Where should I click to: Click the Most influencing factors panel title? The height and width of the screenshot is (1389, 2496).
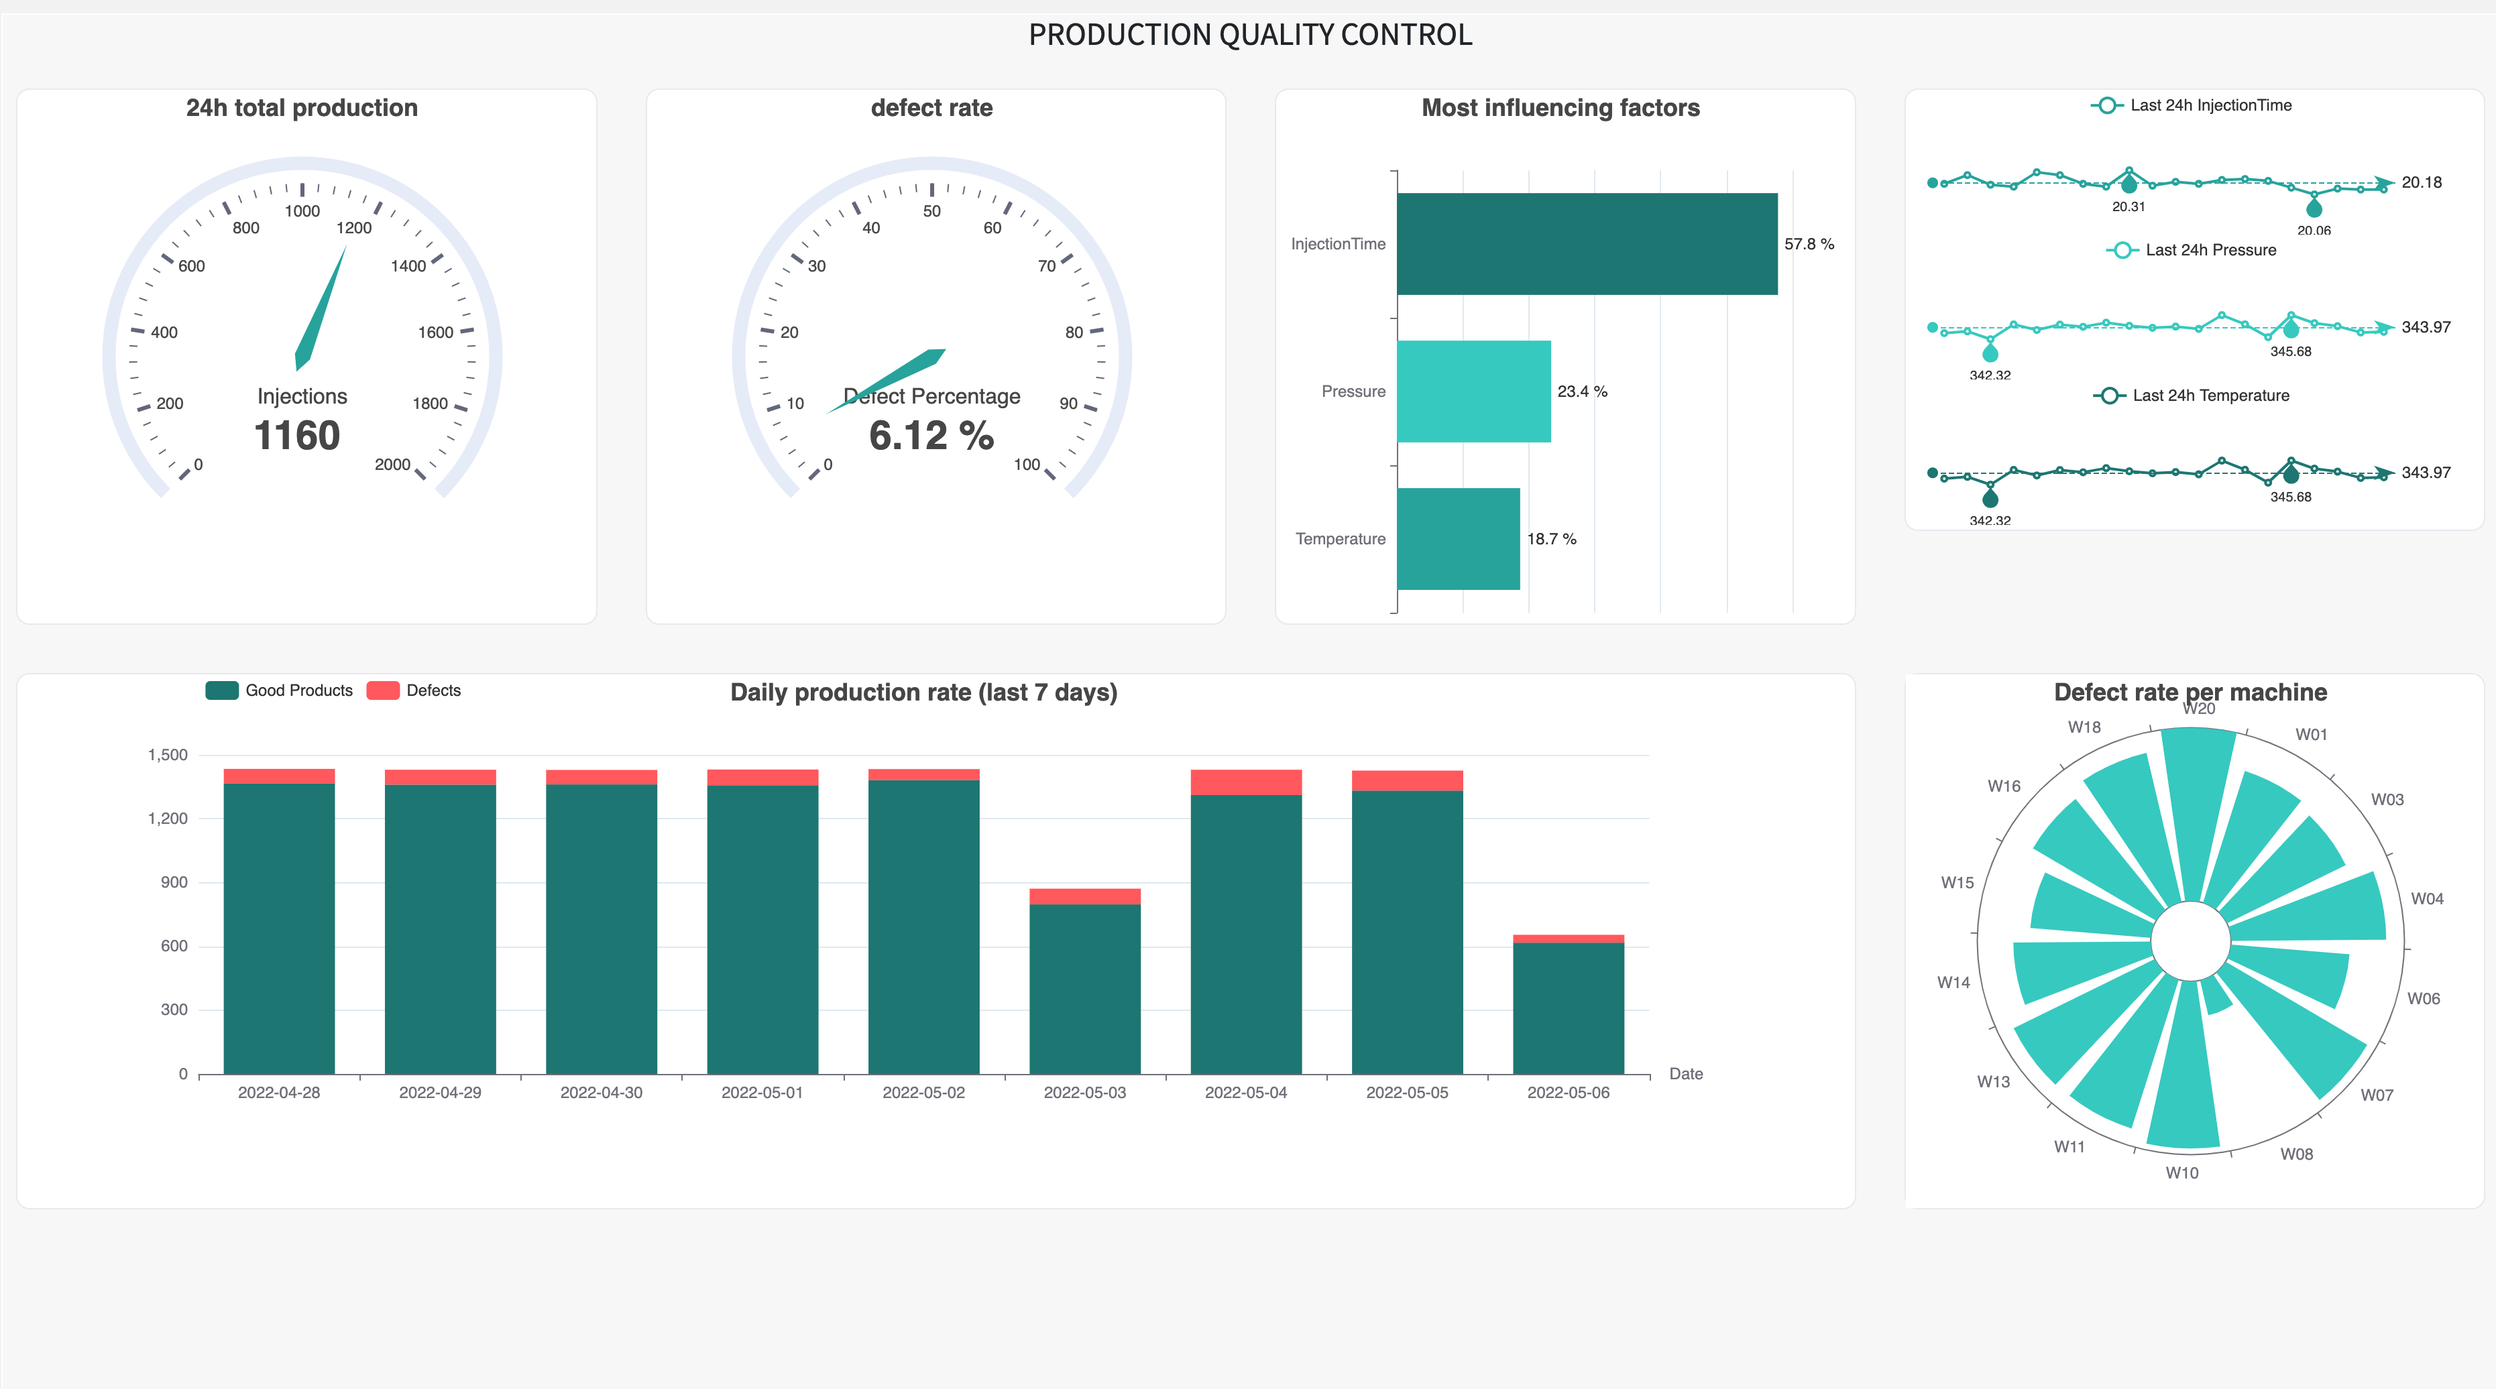tap(1561, 107)
